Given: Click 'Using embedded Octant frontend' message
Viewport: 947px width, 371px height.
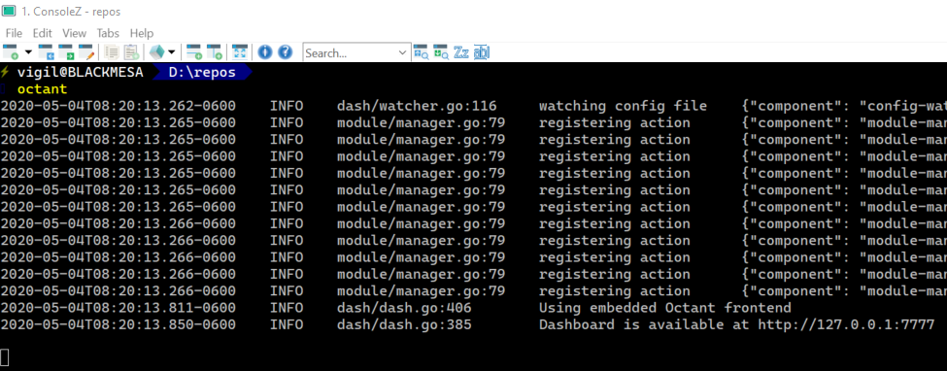Looking at the screenshot, I should 665,308.
